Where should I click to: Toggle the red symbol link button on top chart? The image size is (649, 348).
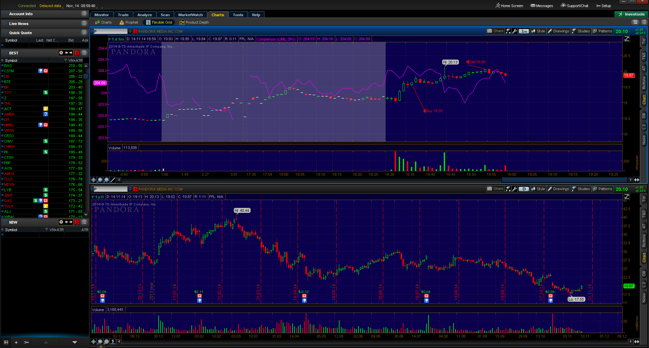point(135,31)
